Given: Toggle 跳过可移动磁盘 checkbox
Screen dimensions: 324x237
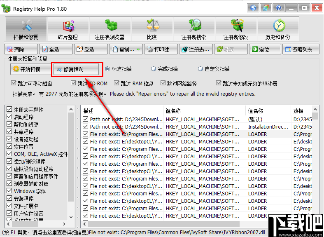Looking at the screenshot, I should (x=14, y=83).
